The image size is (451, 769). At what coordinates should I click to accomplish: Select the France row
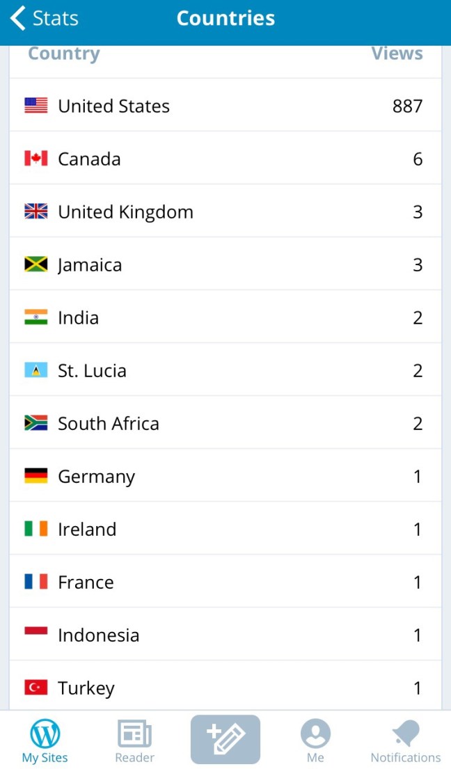coord(225,582)
